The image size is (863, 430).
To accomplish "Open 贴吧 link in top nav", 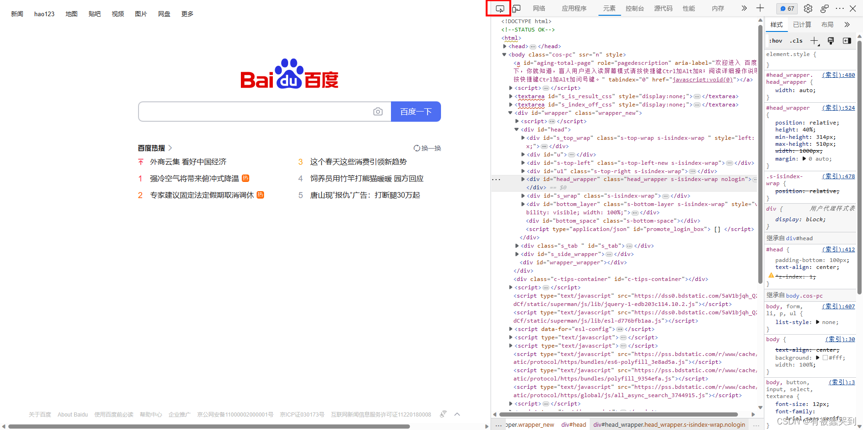I will click(x=94, y=14).
